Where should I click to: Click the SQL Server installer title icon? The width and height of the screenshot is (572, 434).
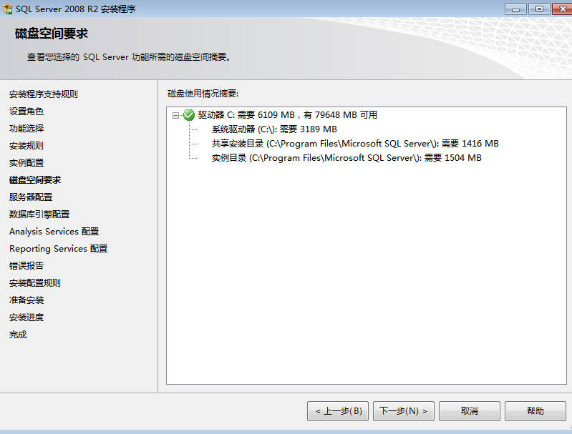tap(7, 9)
